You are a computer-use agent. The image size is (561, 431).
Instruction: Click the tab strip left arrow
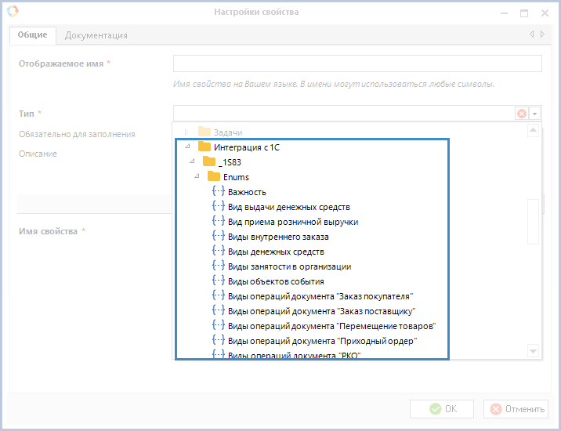click(532, 34)
